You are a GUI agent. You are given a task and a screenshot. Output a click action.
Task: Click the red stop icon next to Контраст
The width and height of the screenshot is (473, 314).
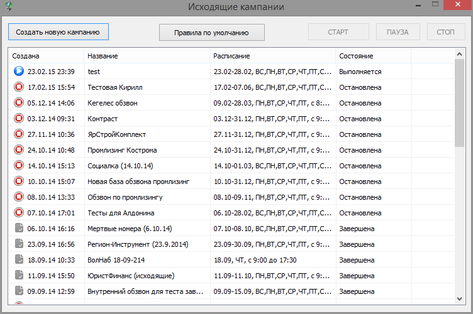point(19,118)
